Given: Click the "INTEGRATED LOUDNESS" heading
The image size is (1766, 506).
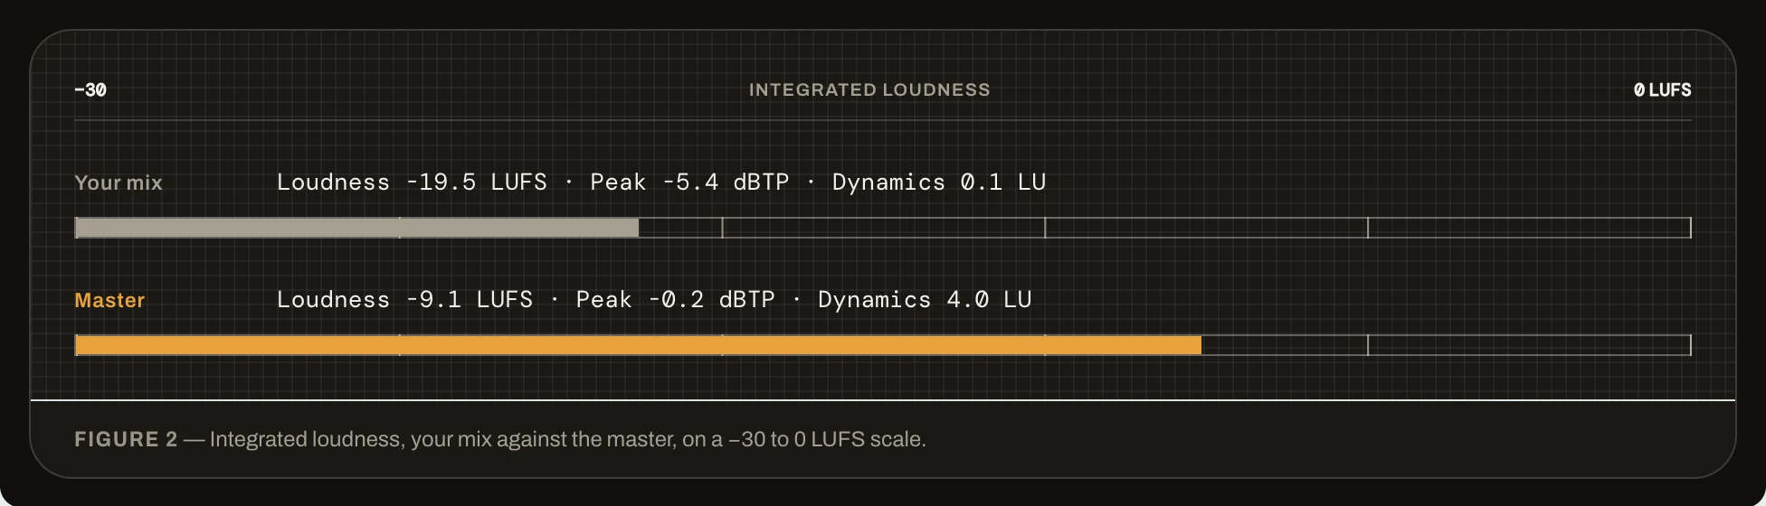Looking at the screenshot, I should (869, 89).
